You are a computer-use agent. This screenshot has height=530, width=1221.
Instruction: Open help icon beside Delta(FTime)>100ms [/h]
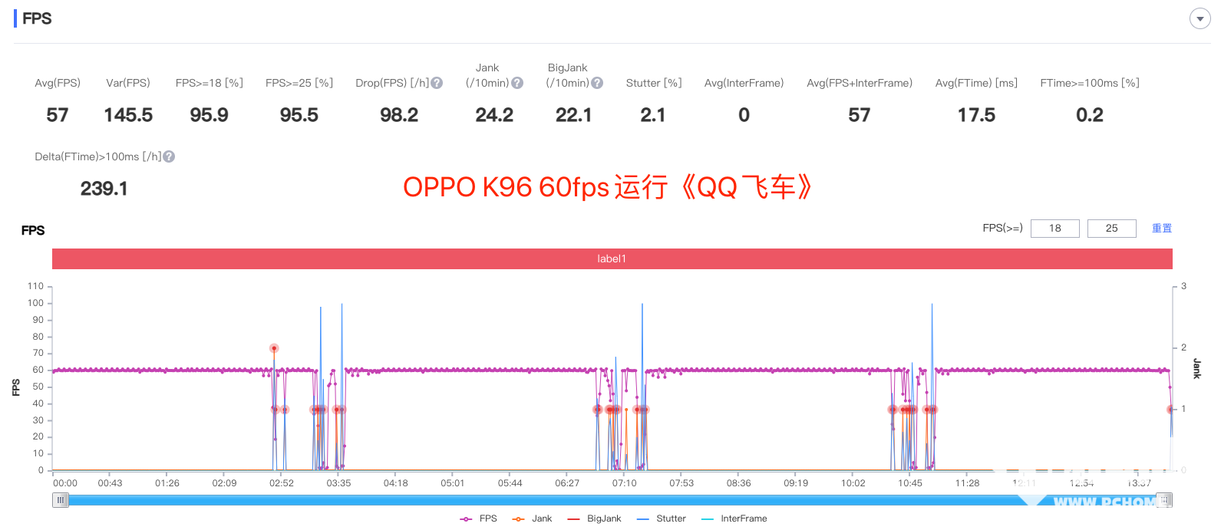[169, 156]
